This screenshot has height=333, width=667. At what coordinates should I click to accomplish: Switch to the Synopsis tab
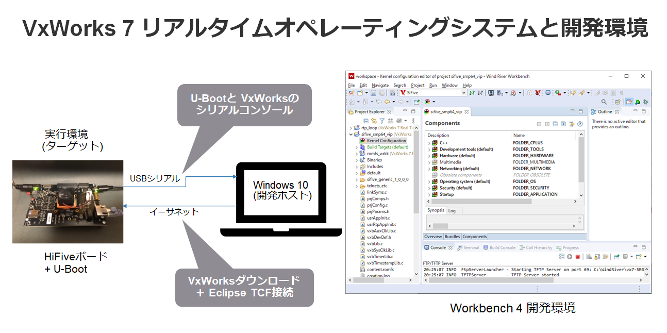click(436, 211)
